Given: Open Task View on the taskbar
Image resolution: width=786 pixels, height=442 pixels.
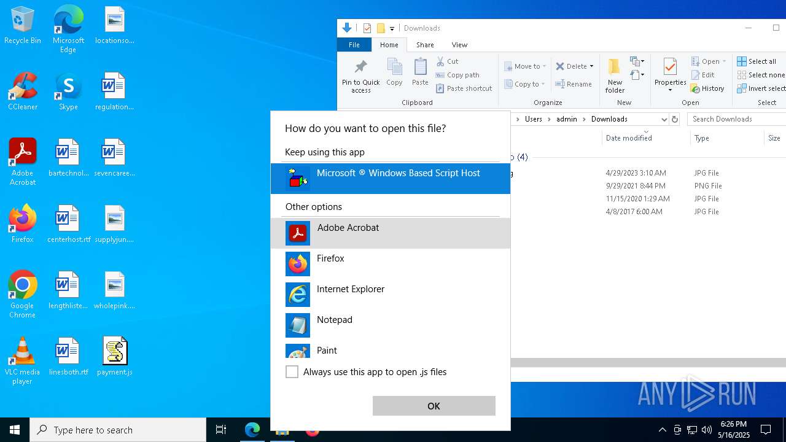Looking at the screenshot, I should [x=221, y=430].
